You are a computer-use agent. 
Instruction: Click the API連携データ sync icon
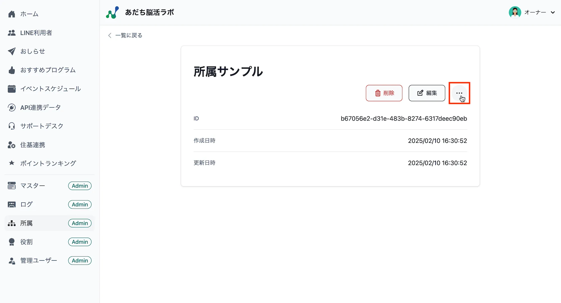(x=12, y=107)
